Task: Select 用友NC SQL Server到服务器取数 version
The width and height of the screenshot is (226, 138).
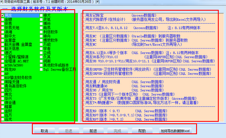Action: tap(83, 40)
